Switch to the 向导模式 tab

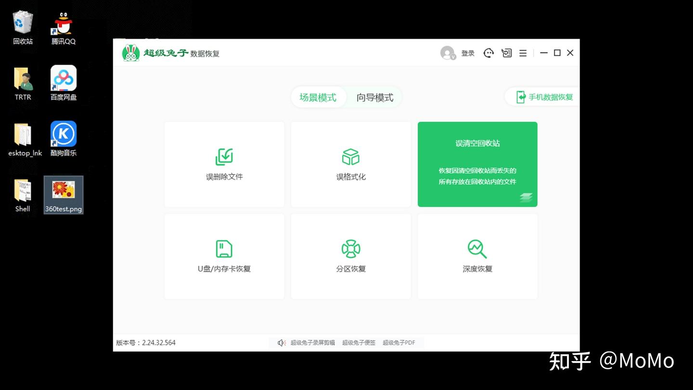(x=375, y=98)
